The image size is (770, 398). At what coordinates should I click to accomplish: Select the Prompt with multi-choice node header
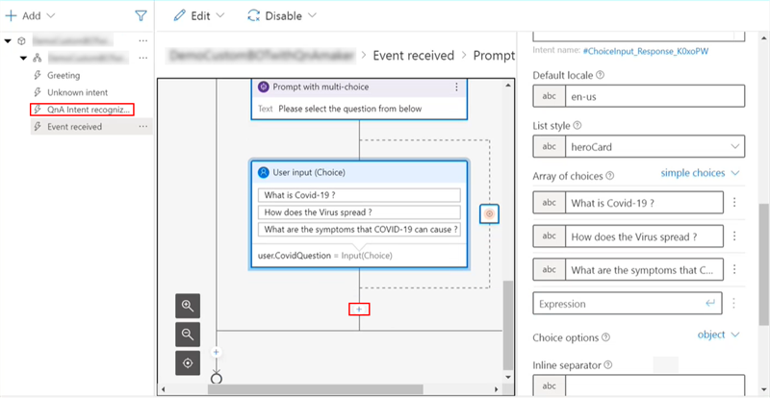(358, 87)
